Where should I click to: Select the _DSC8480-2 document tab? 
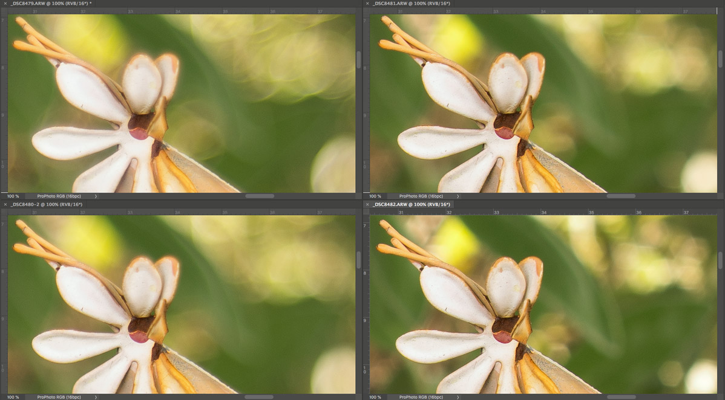pos(47,205)
